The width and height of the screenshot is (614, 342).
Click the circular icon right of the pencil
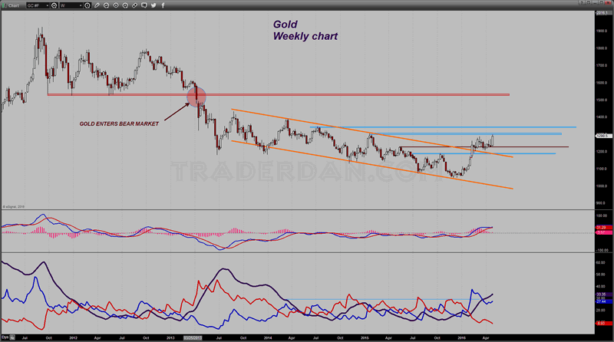[106, 5]
